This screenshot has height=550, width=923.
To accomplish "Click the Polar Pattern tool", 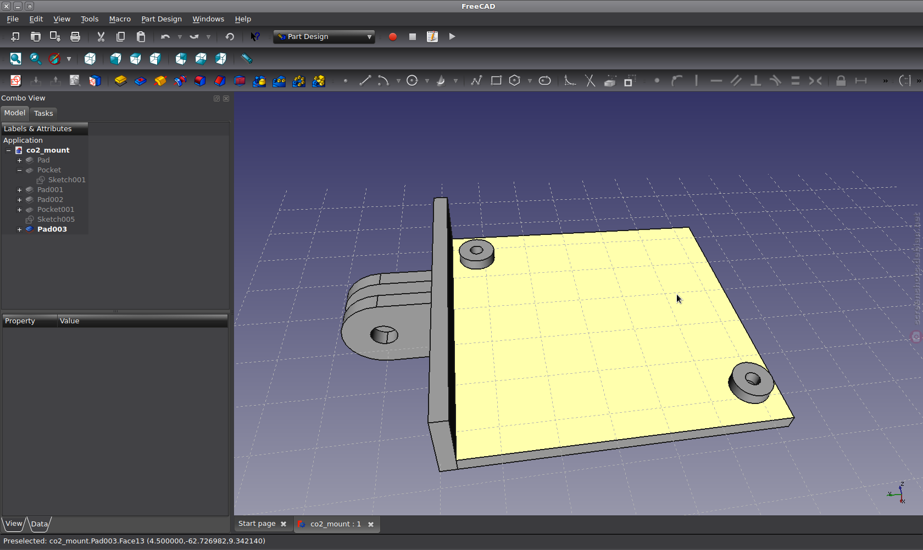I will pos(299,81).
